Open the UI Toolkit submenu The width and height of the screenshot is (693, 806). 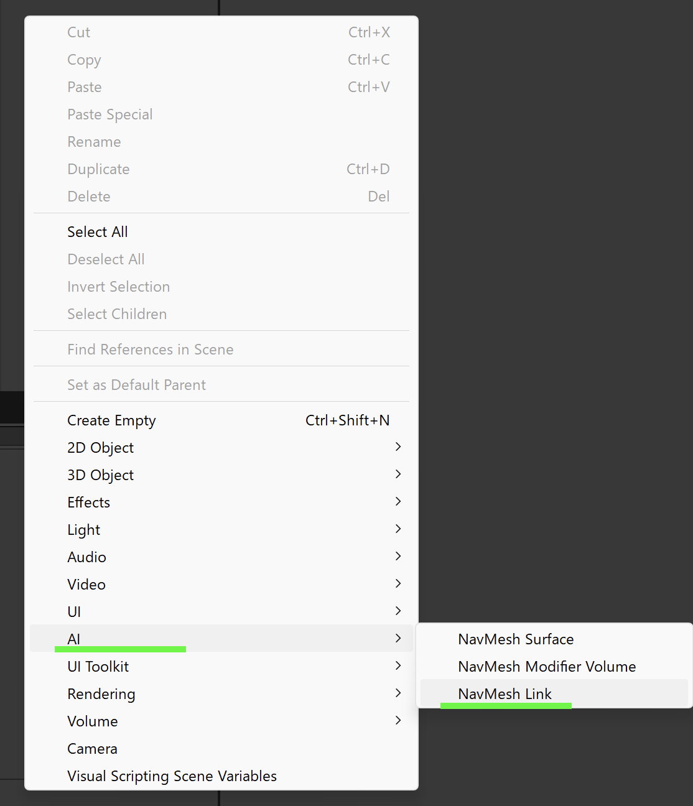coord(98,667)
